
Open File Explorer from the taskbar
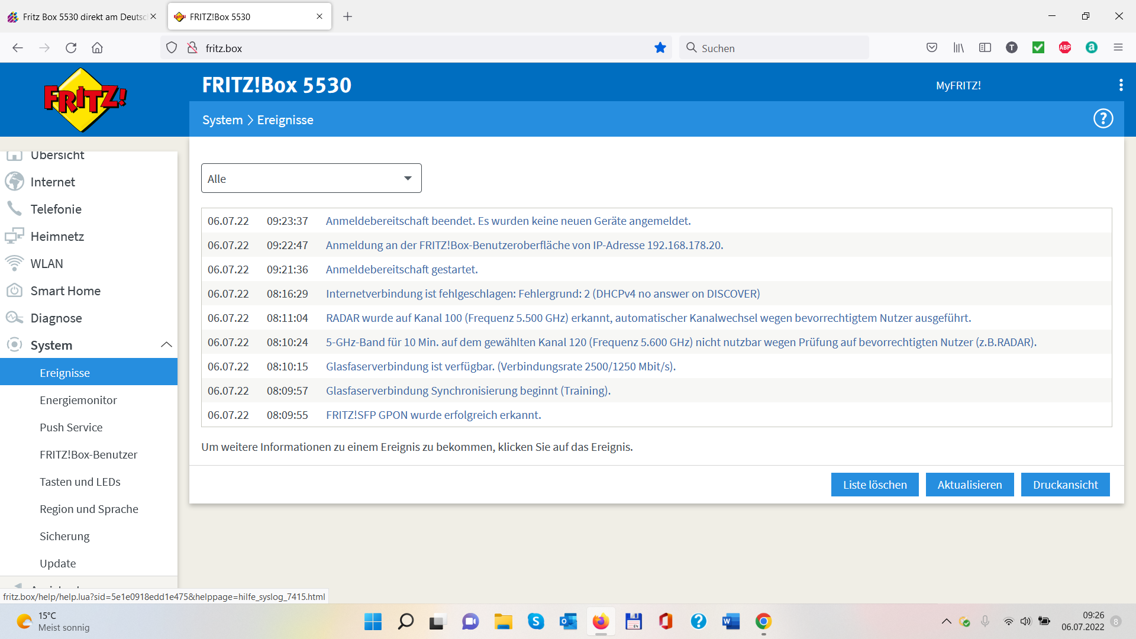pyautogui.click(x=504, y=622)
